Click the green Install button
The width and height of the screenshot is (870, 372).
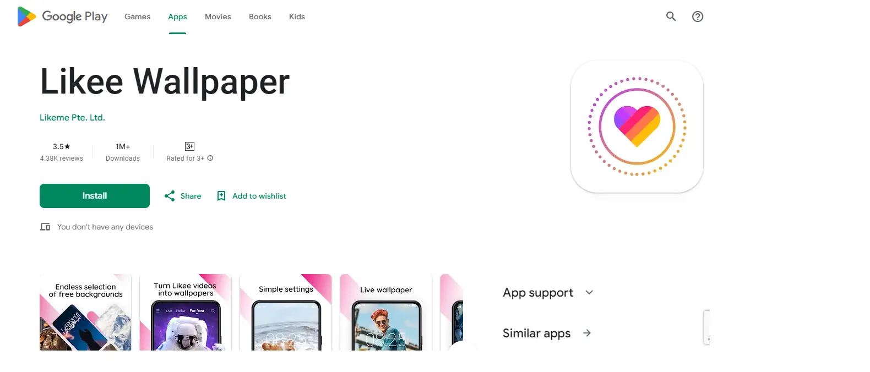click(95, 196)
